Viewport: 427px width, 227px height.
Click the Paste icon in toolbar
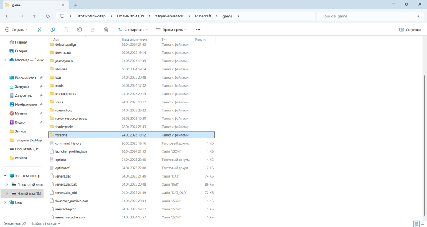(x=66, y=30)
